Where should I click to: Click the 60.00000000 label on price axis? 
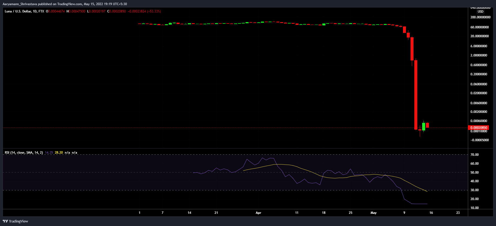click(480, 27)
